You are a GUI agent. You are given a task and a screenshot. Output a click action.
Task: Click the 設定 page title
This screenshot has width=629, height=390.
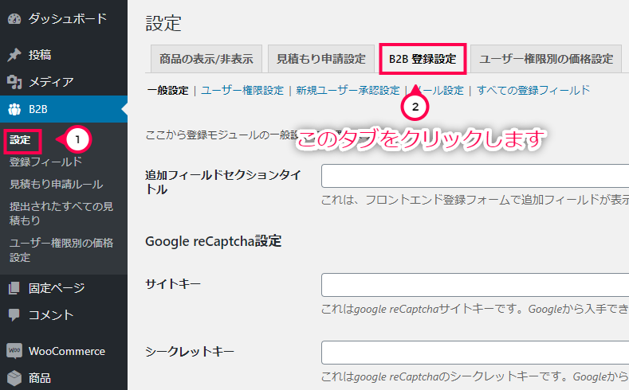coord(163,23)
